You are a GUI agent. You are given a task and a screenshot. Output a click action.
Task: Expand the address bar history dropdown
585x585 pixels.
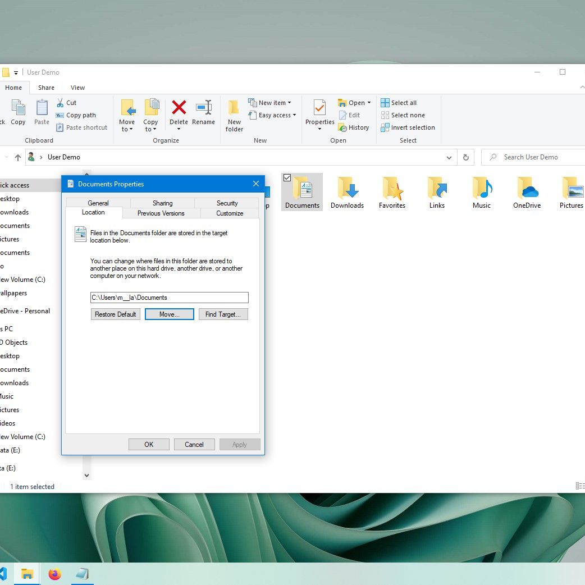click(449, 158)
